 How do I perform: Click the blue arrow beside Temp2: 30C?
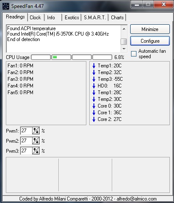94,99
